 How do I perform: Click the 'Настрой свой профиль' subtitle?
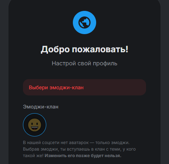pyautogui.click(x=84, y=63)
